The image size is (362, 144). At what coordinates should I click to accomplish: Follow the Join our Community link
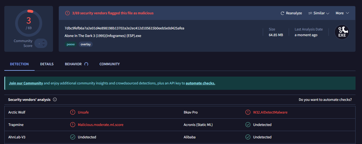click(x=26, y=83)
